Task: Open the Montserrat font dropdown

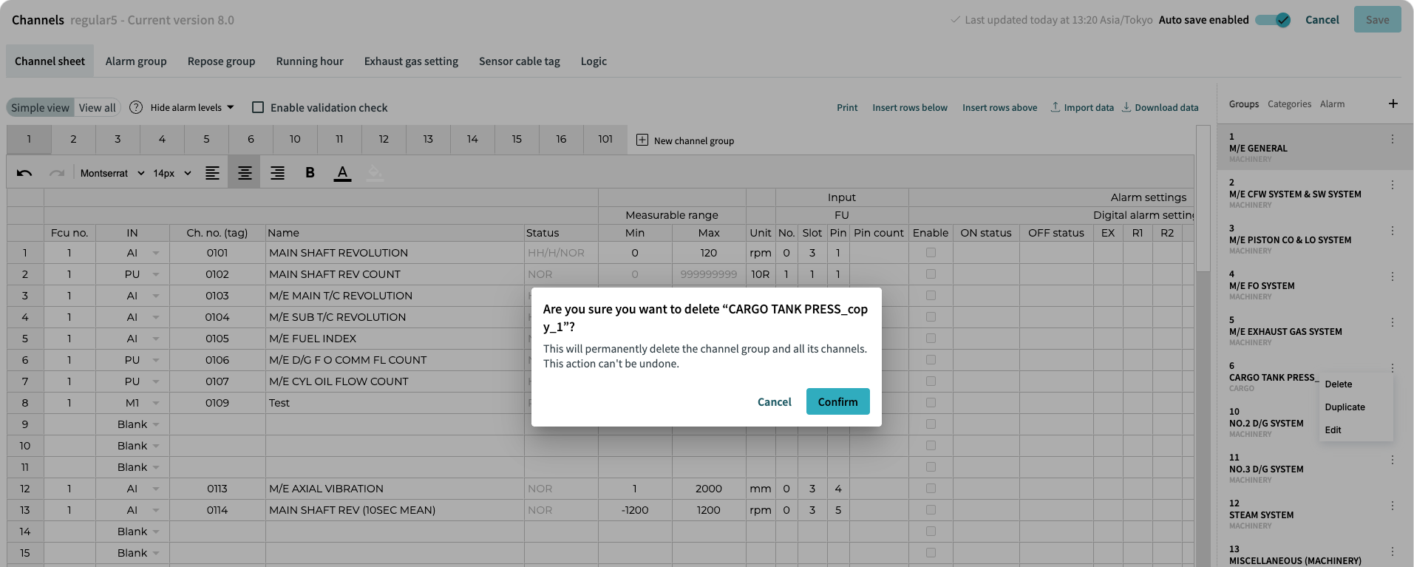Action: click(x=112, y=173)
